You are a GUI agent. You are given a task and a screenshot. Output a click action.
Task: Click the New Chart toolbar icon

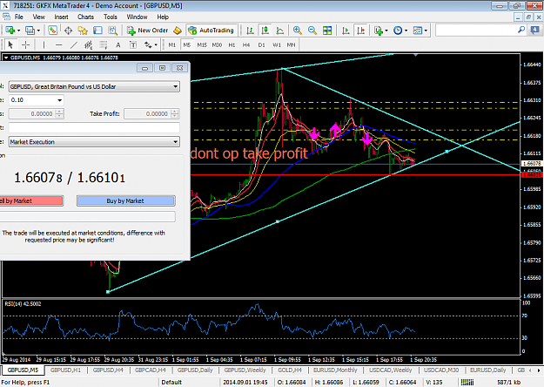coord(10,31)
